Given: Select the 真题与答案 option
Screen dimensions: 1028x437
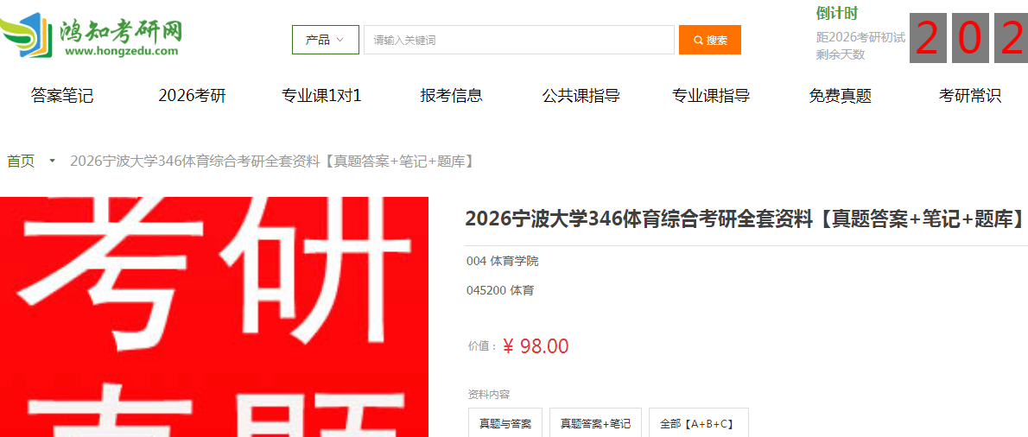Looking at the screenshot, I should (505, 422).
